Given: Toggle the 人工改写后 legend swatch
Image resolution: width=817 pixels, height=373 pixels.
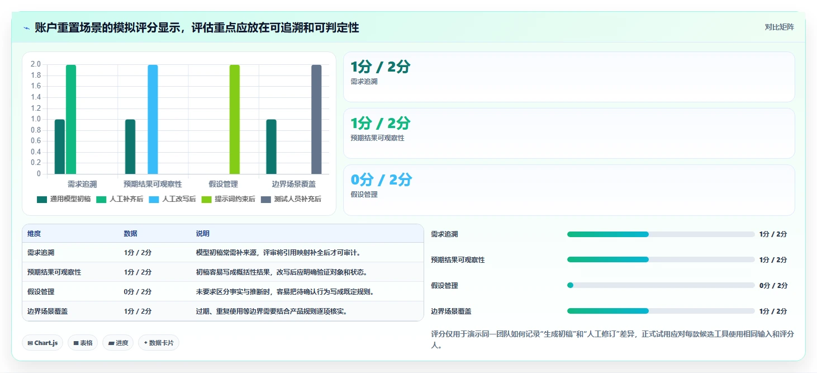Looking at the screenshot, I should tap(154, 199).
